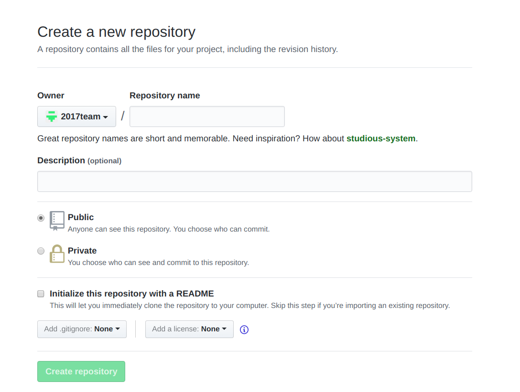Open the Add a license: None dropdown
This screenshot has height=392, width=520.
tap(189, 328)
